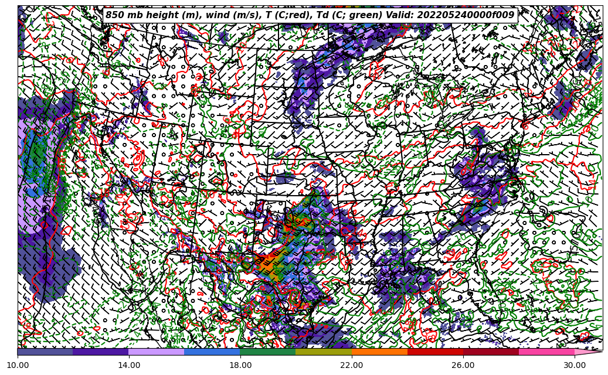
Task: Click the pink 28–30 colorbar segment
Action: tap(547, 352)
